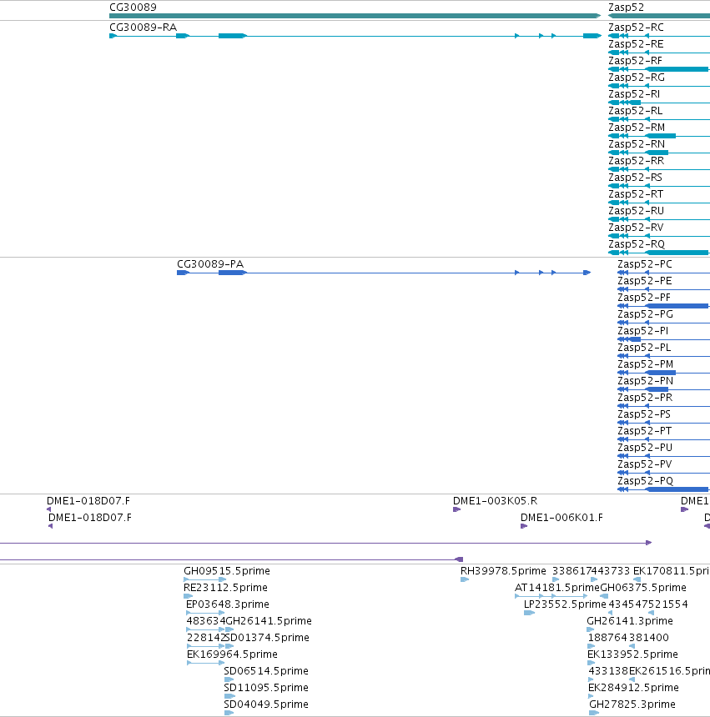This screenshot has width=710, height=717.
Task: Select the Zasp52-PS protein label
Action: point(643,414)
